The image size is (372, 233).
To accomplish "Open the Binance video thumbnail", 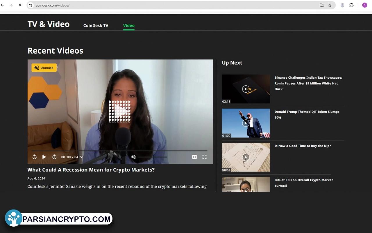I will 246,89.
